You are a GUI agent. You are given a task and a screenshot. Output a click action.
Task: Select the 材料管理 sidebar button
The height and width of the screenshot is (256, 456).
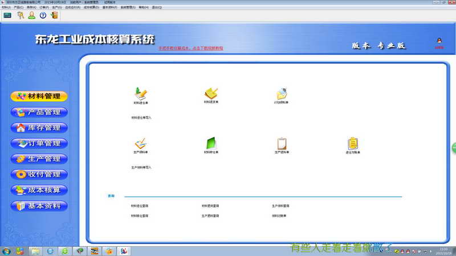[x=39, y=96]
